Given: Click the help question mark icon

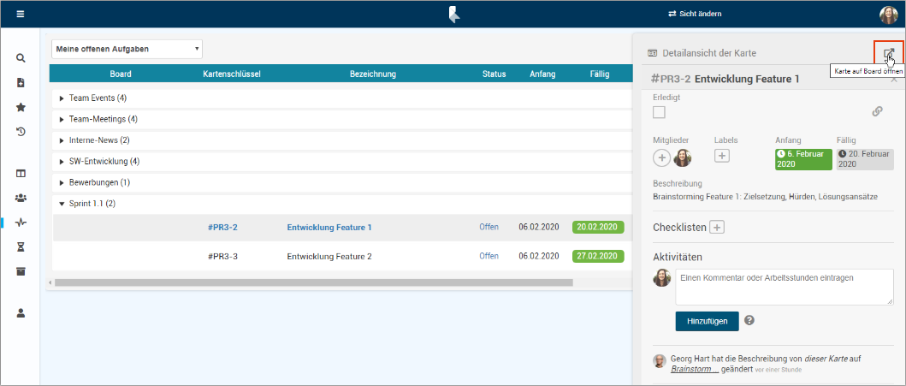Looking at the screenshot, I should (x=749, y=320).
